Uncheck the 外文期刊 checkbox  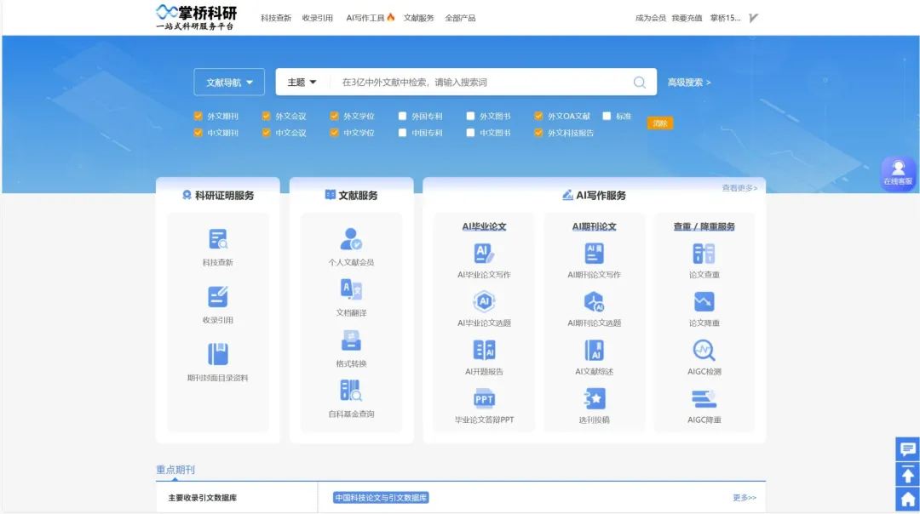tap(198, 116)
